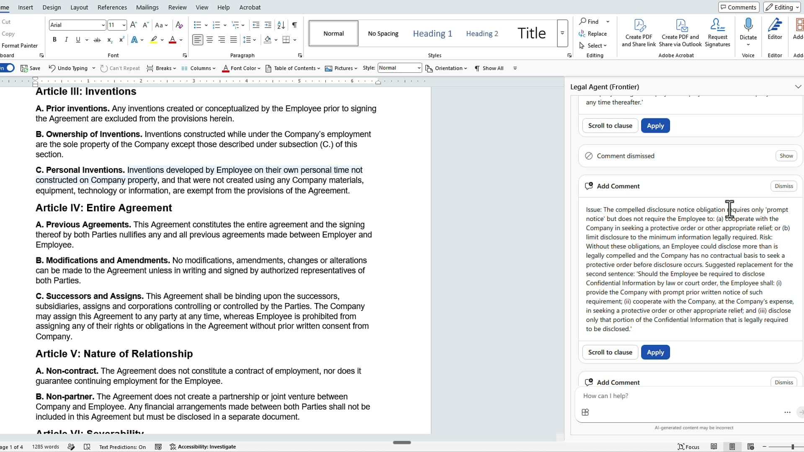Open the Style combo box Normal
804x452 pixels.
pyautogui.click(x=399, y=68)
